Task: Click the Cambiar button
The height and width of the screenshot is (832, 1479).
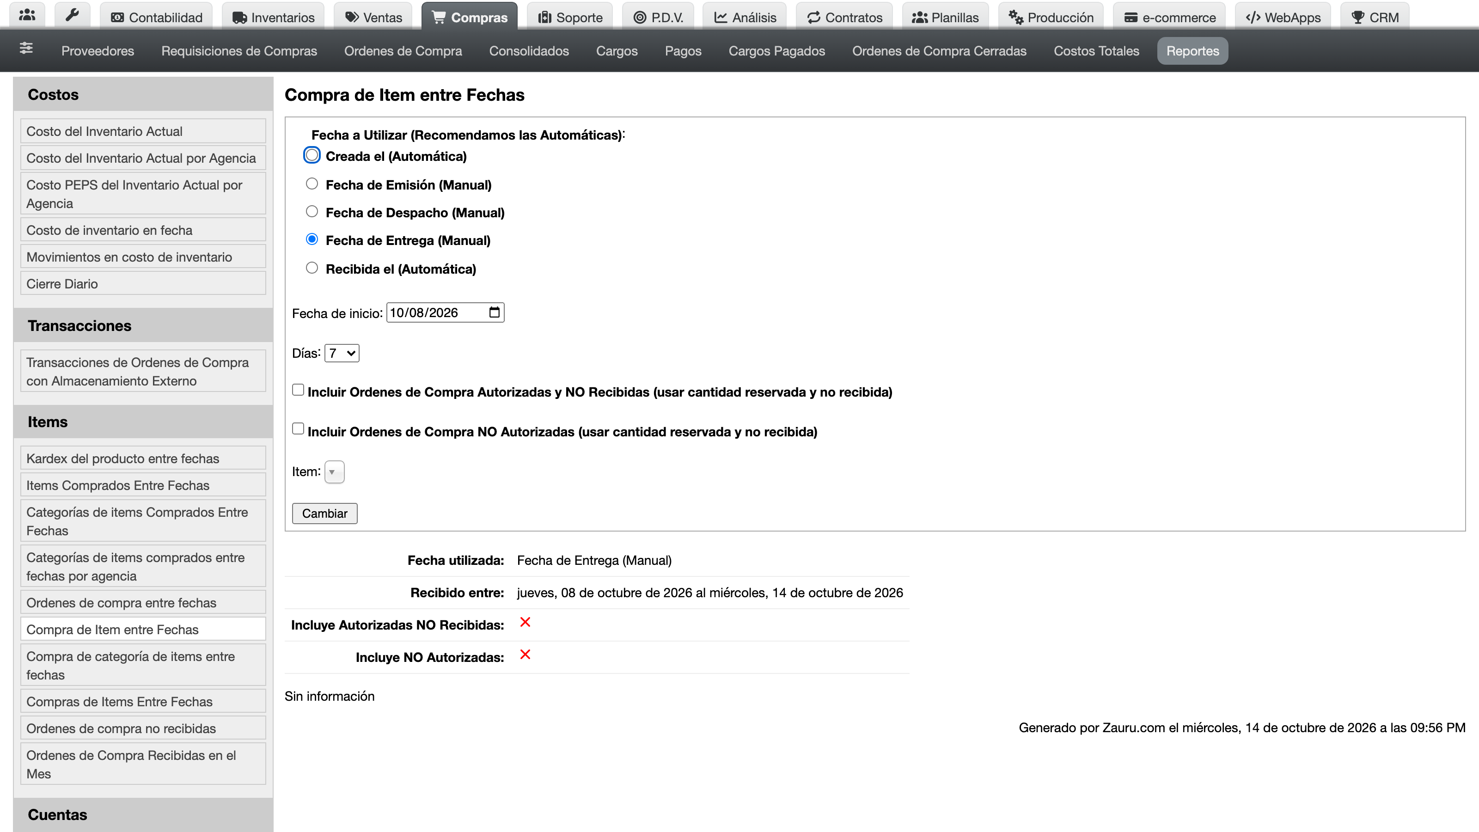Action: click(x=325, y=514)
